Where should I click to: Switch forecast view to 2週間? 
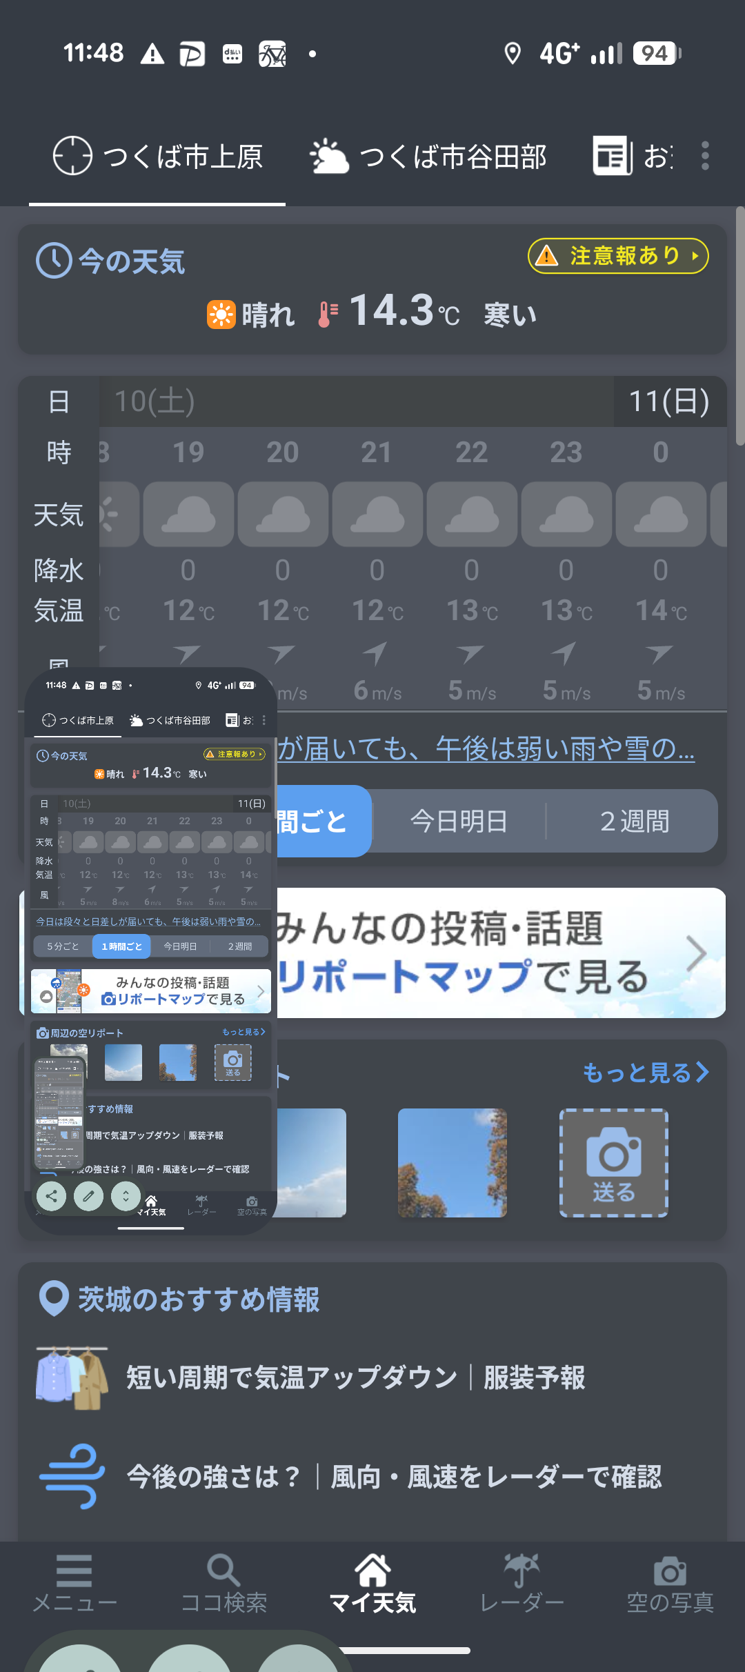tap(634, 822)
